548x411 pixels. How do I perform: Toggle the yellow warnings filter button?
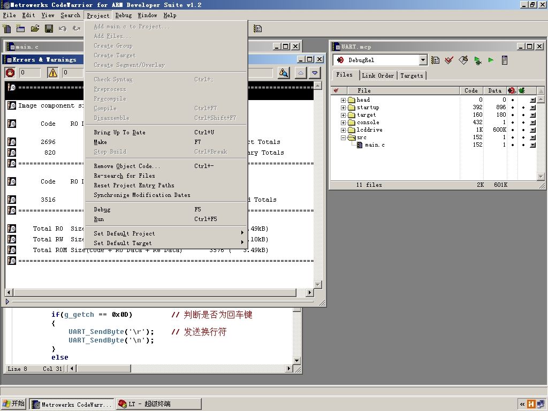[x=53, y=73]
